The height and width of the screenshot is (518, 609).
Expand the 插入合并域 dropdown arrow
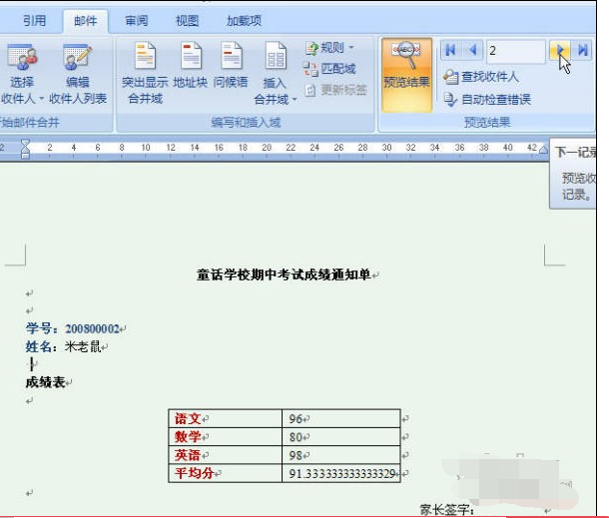295,100
